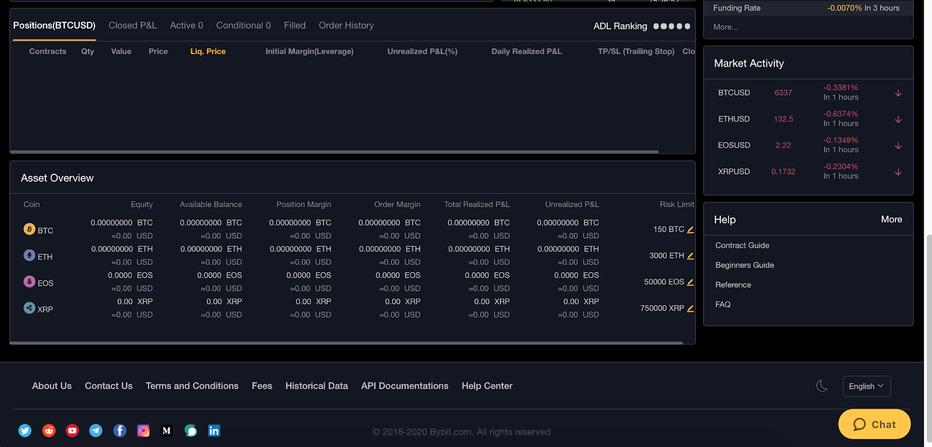Open the Beginners Guide link

pos(744,265)
